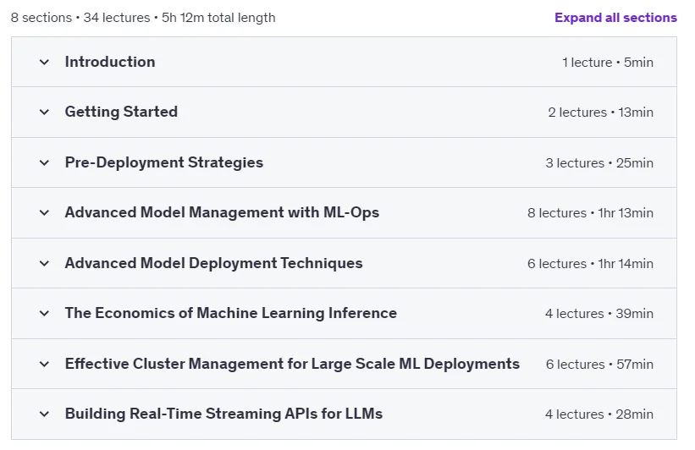695x450 pixels.
Task: Click the 8 lectures 1hr 13min label
Action: click(x=590, y=213)
